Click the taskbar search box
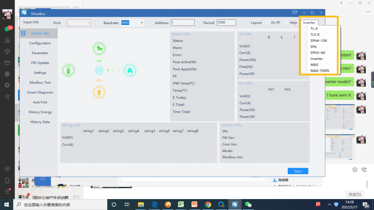 (x=61, y=205)
